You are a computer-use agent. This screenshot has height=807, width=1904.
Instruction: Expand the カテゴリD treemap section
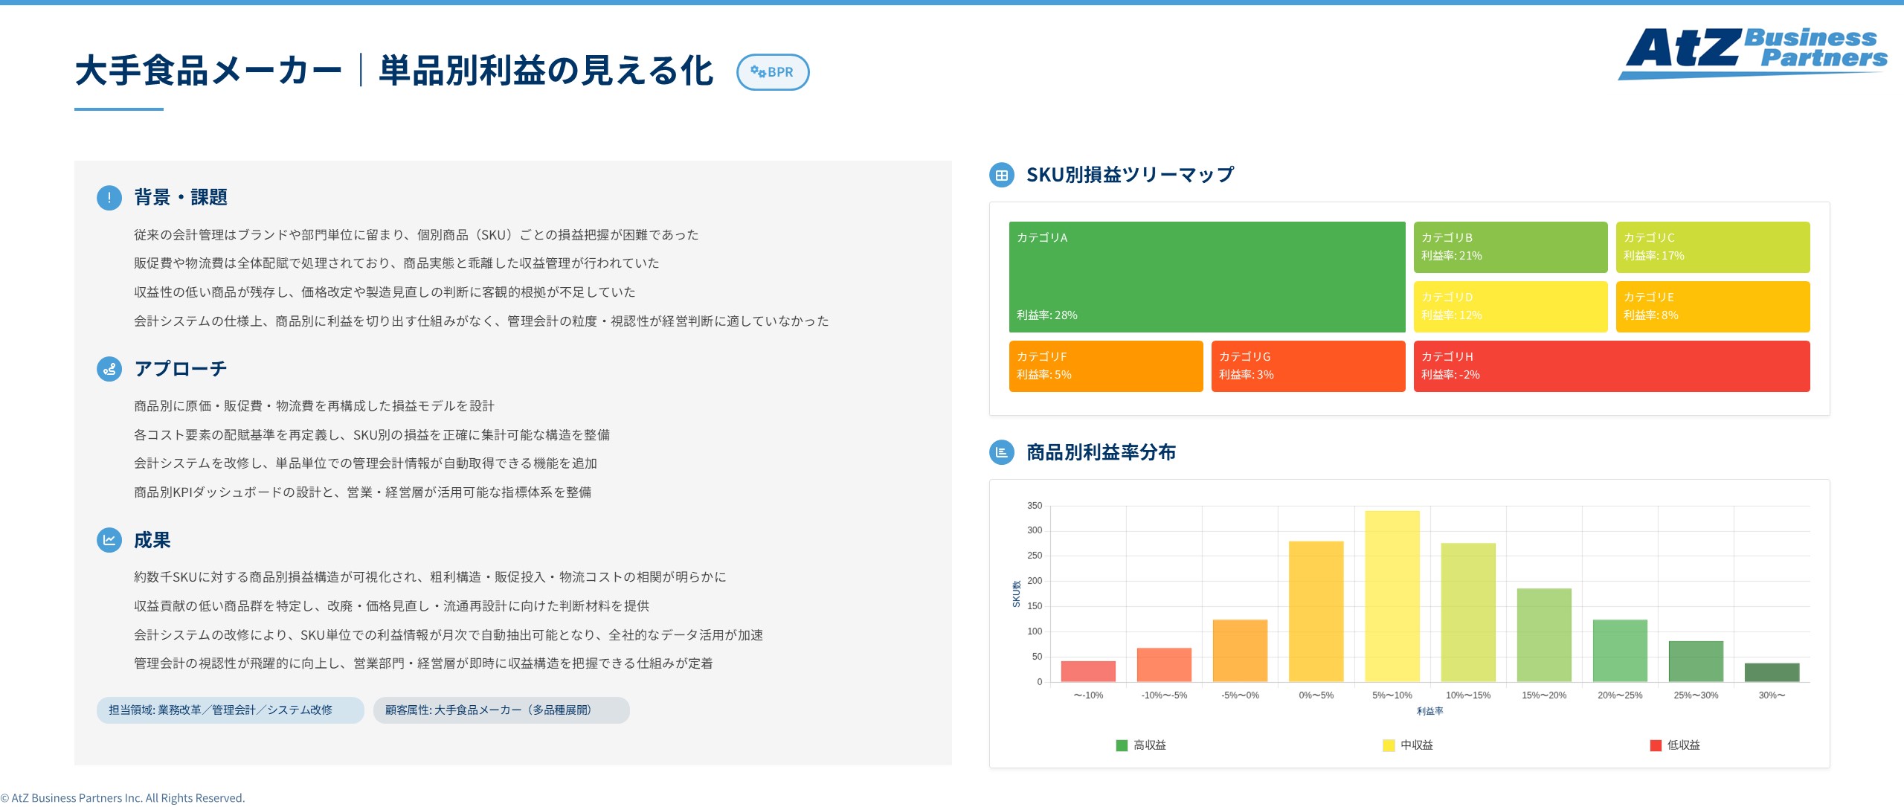coord(1510,306)
